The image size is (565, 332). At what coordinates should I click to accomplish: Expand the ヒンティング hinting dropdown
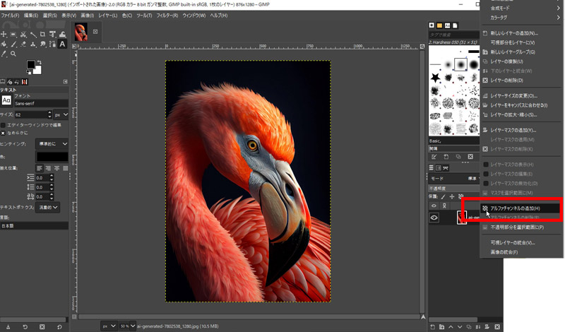pyautogui.click(x=52, y=143)
